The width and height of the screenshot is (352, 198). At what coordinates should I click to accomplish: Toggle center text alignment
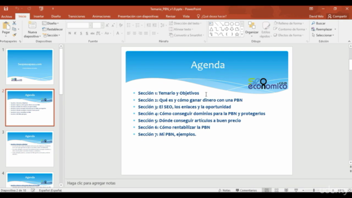pos(134,33)
